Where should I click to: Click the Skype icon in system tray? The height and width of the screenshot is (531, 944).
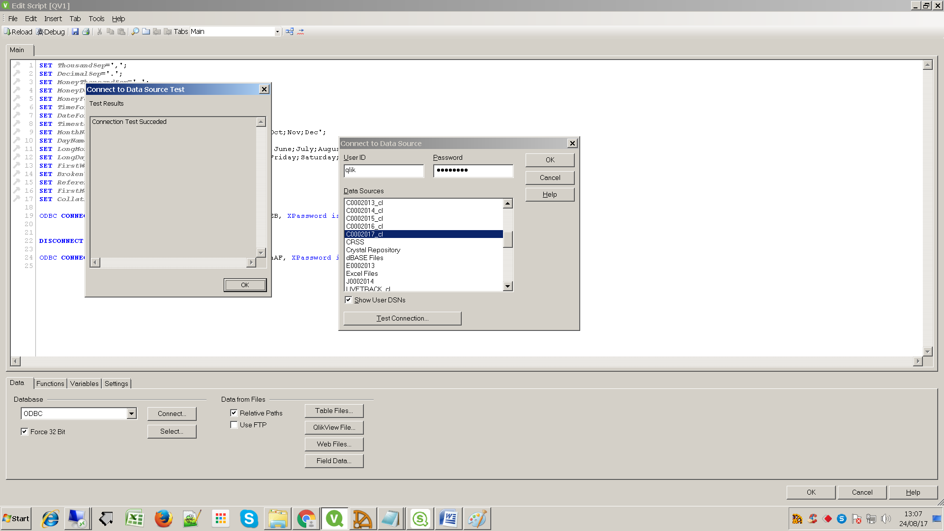[842, 519]
